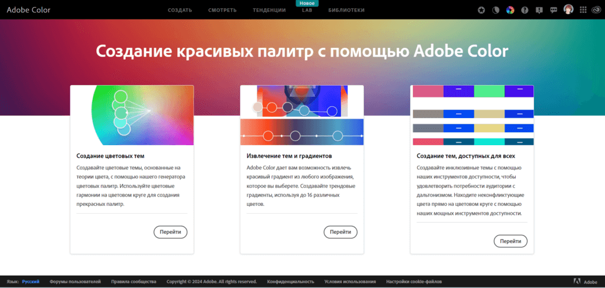Open the ТЕНДЕНЦИИ menu

tap(269, 11)
